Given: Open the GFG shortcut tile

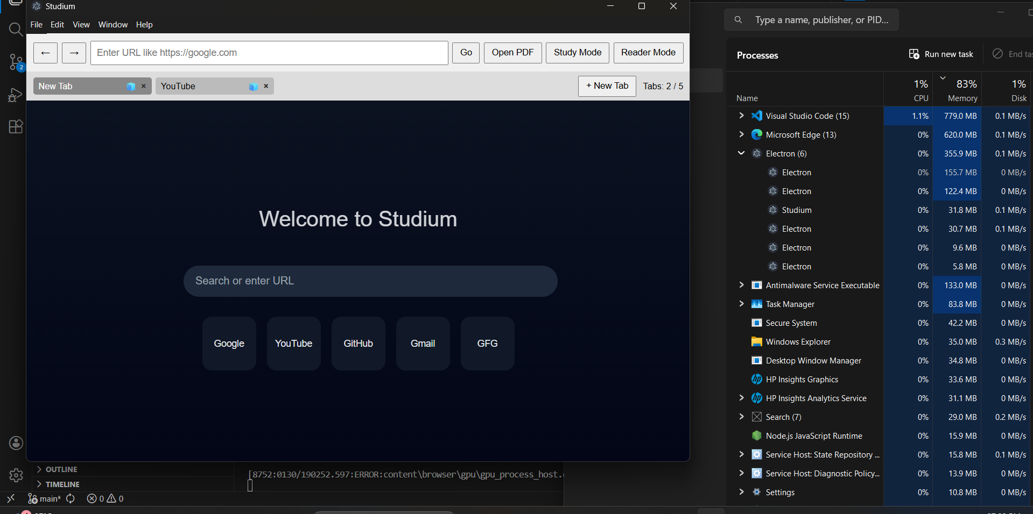Looking at the screenshot, I should [488, 344].
